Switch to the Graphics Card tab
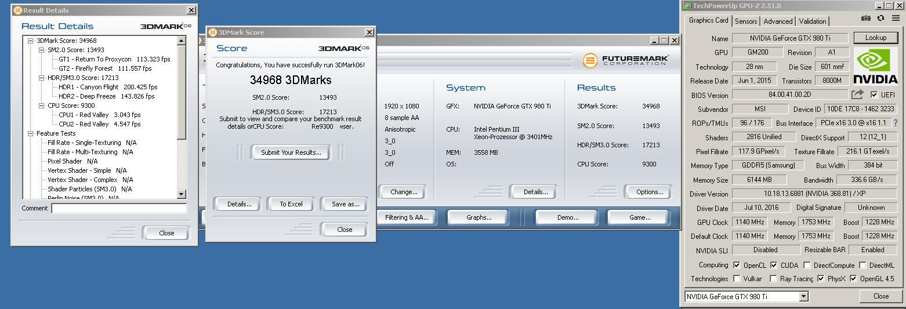Viewport: 906px width, 309px height. pos(708,20)
